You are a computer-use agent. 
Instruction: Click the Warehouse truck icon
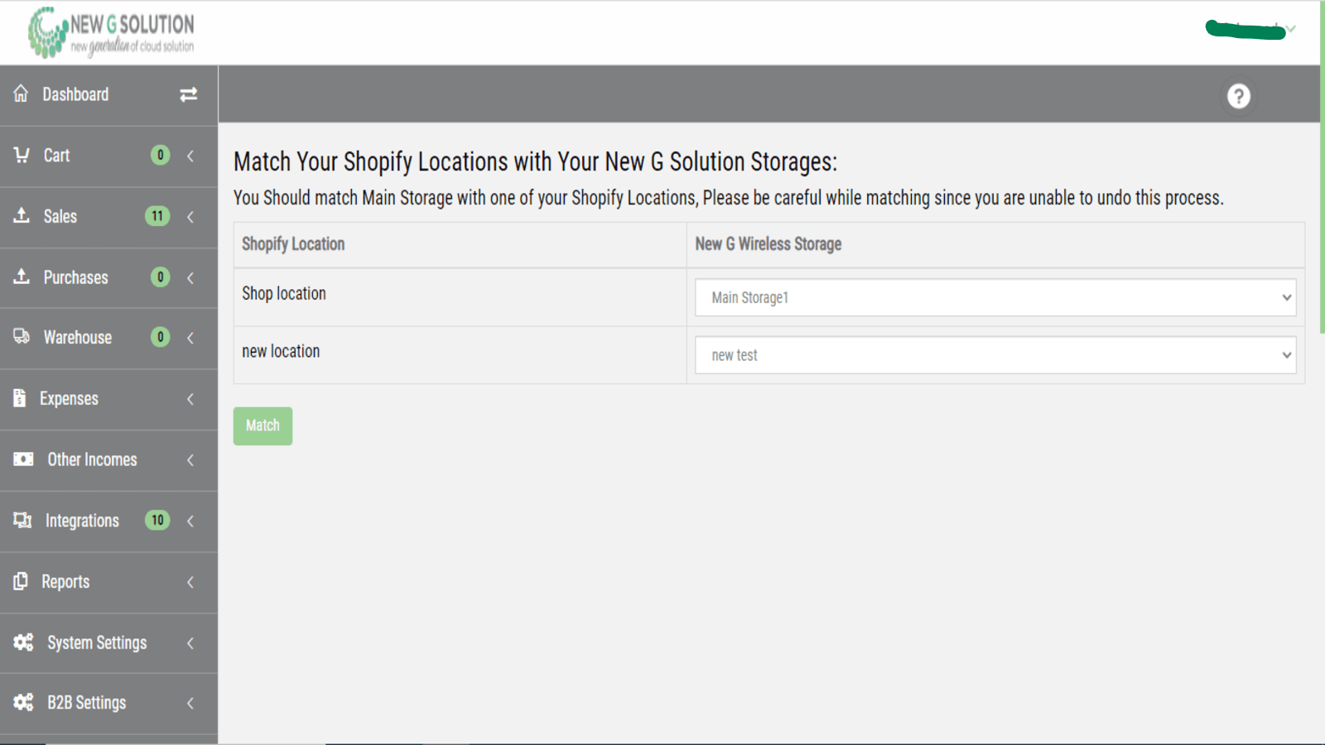coord(22,336)
